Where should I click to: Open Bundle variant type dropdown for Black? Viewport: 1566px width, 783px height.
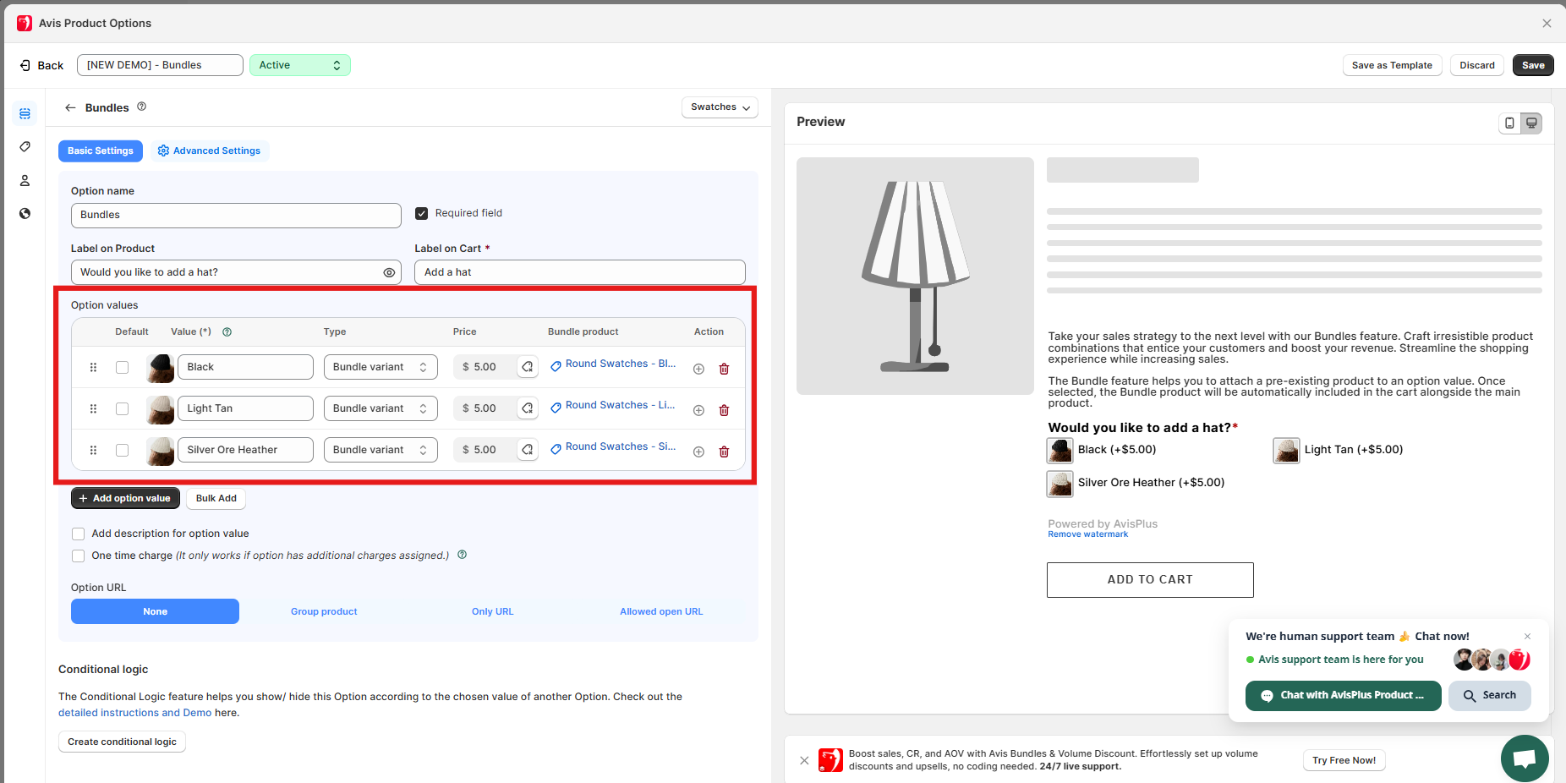tap(381, 367)
